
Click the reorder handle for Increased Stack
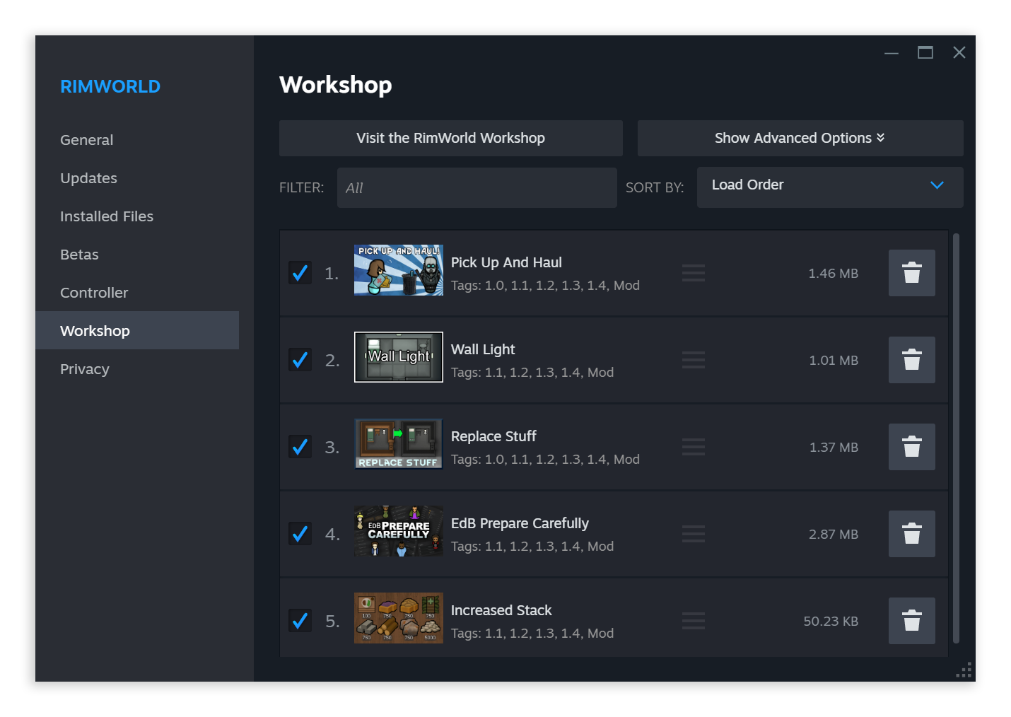pyautogui.click(x=694, y=621)
